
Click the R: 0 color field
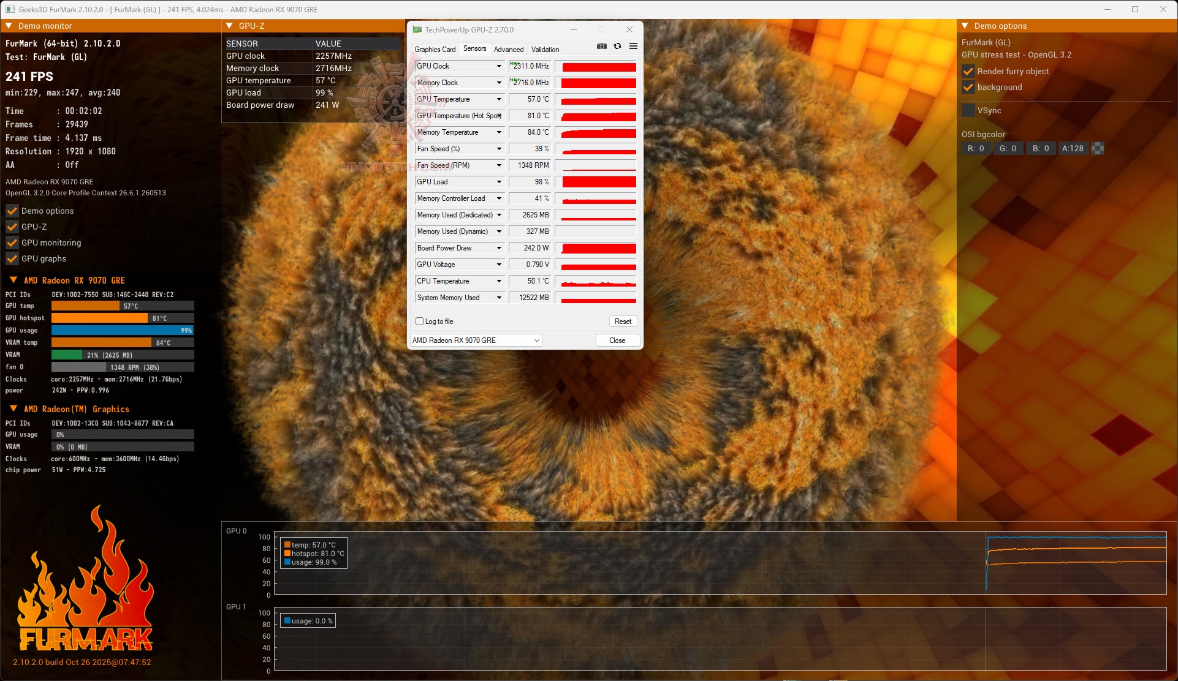[x=976, y=148]
